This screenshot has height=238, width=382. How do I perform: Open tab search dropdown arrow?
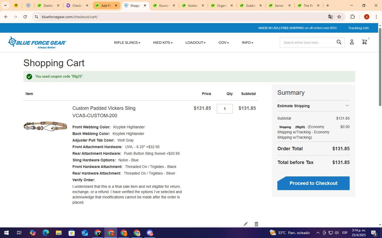tap(5, 5)
